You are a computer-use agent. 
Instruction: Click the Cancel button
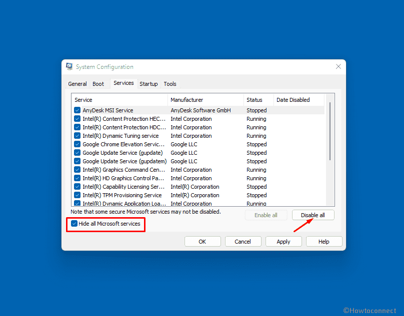point(243,242)
